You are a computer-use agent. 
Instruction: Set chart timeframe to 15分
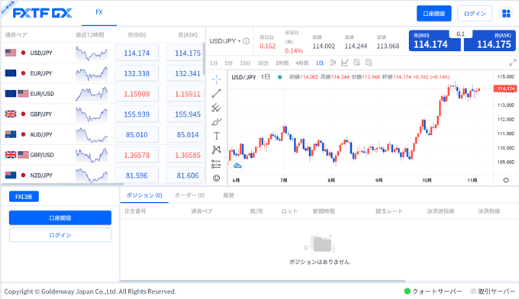245,63
